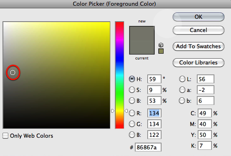The width and height of the screenshot is (231, 156).
Task: Confirm the color with the OK button
Action: tap(199, 17)
